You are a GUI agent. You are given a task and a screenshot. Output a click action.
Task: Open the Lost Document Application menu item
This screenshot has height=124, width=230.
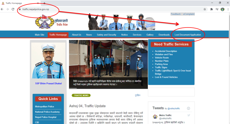188,35
